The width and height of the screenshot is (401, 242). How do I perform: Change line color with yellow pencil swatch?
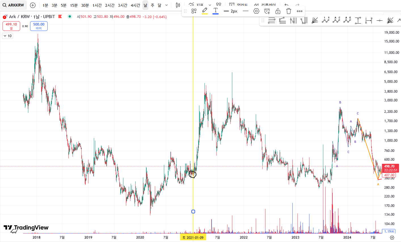point(205,11)
